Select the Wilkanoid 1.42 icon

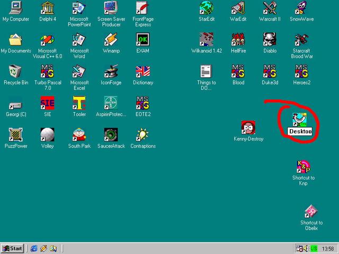click(206, 39)
